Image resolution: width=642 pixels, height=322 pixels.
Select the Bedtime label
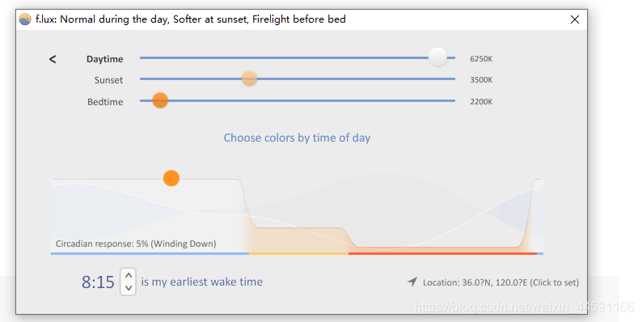(105, 102)
